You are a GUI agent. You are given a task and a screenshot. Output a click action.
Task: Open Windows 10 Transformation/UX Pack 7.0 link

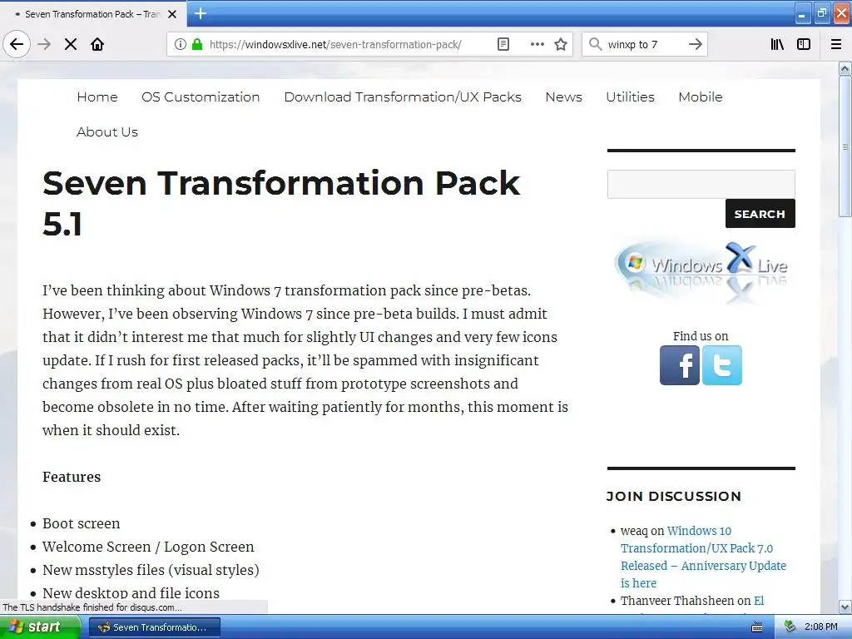click(x=704, y=557)
